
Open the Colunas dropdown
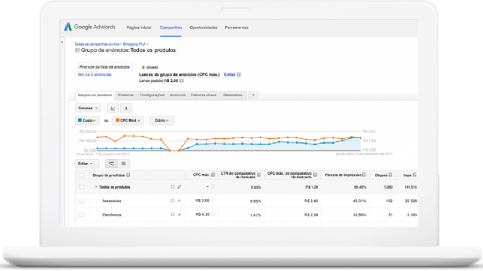tap(88, 108)
